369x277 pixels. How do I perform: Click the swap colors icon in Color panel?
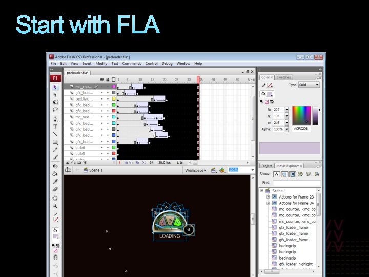(272, 102)
